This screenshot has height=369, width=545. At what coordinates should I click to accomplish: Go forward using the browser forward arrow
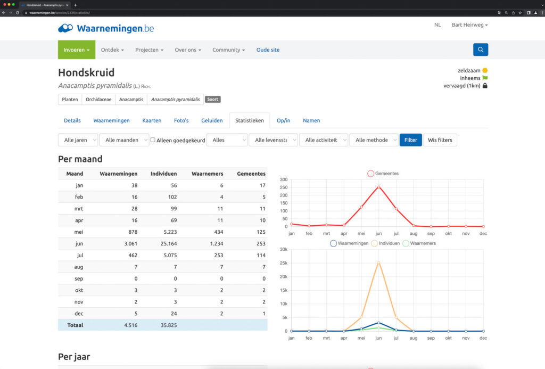11,13
